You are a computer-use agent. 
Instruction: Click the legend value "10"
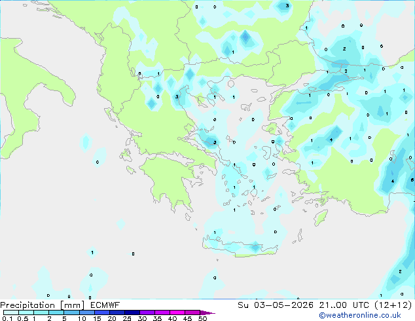[x=82, y=318]
